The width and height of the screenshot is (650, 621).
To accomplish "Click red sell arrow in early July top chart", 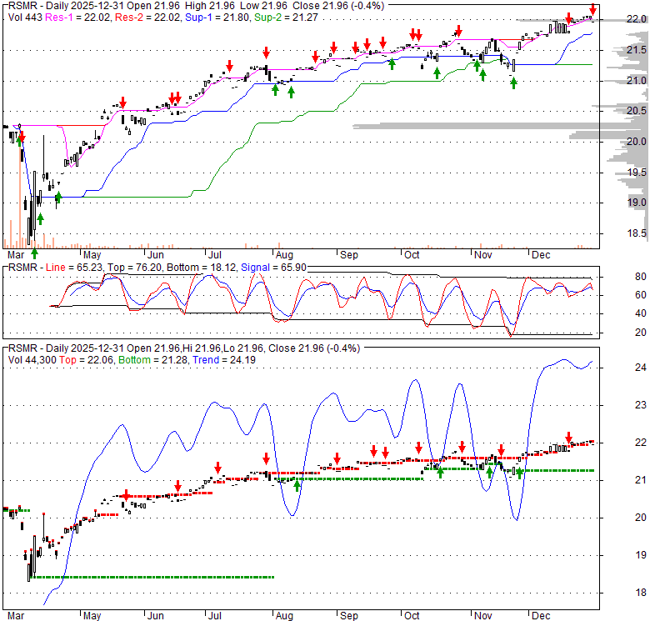I will point(229,65).
